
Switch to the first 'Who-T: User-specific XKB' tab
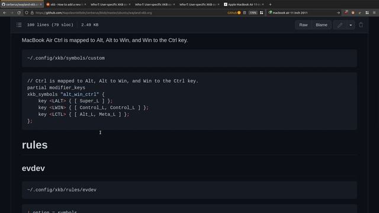(111, 4)
